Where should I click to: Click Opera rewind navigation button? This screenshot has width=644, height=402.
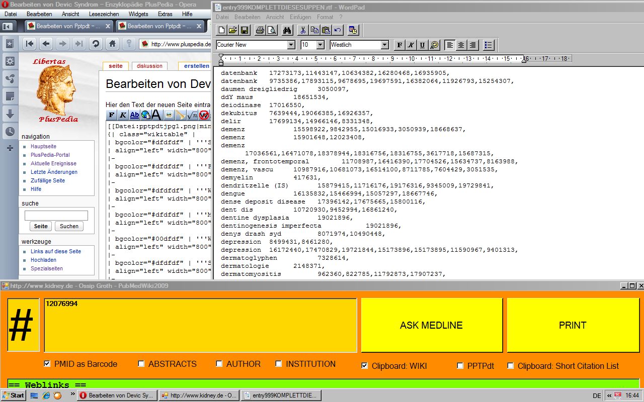[x=29, y=44]
